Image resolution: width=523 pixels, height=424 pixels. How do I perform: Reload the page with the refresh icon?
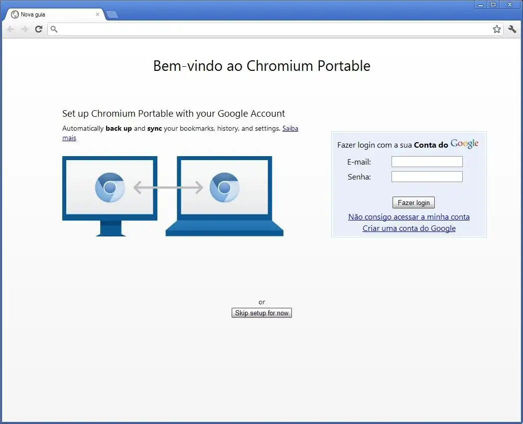[x=39, y=29]
